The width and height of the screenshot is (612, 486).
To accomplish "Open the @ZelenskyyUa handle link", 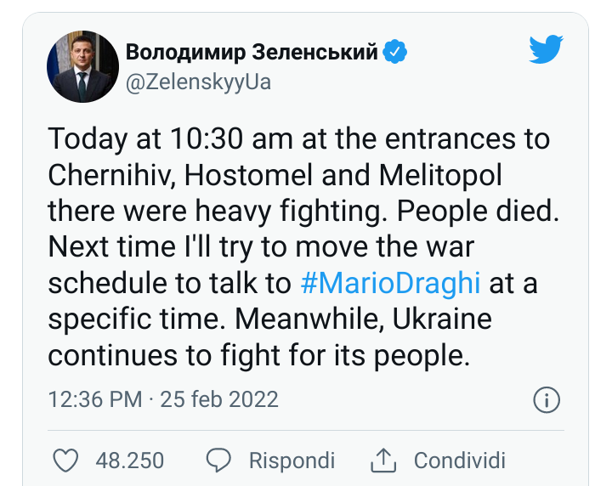I will 198,82.
